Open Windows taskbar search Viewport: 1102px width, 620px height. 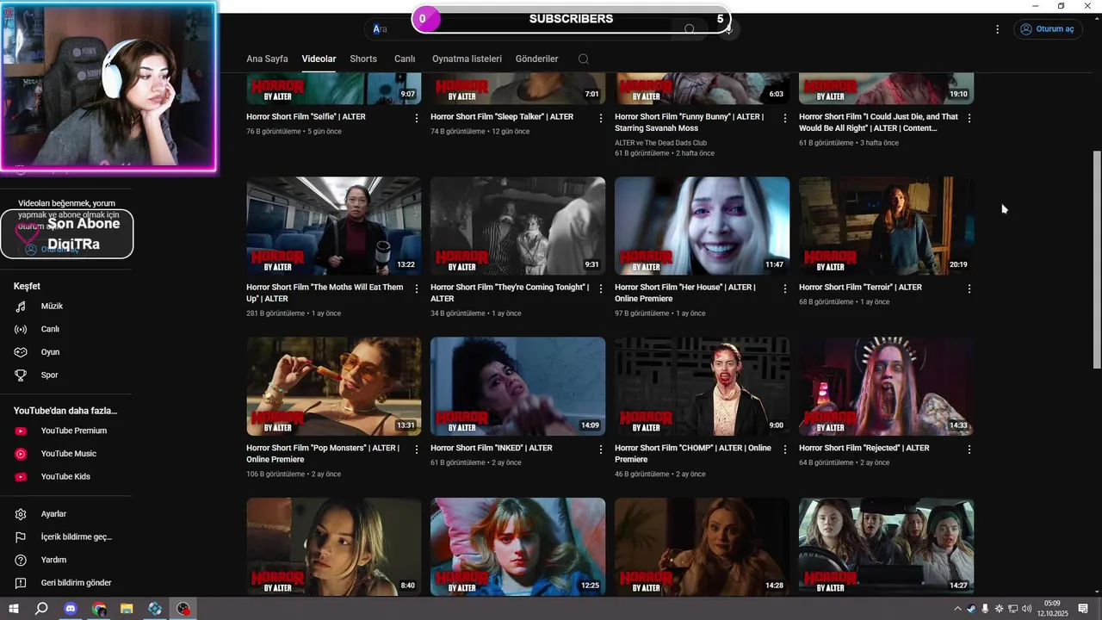[41, 609]
